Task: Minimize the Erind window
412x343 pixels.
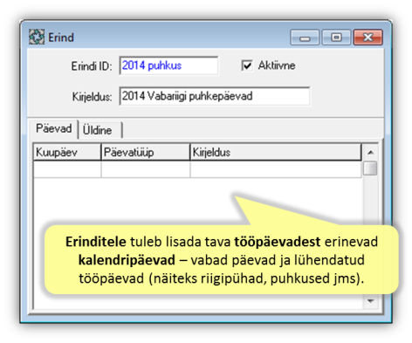Action: click(305, 38)
